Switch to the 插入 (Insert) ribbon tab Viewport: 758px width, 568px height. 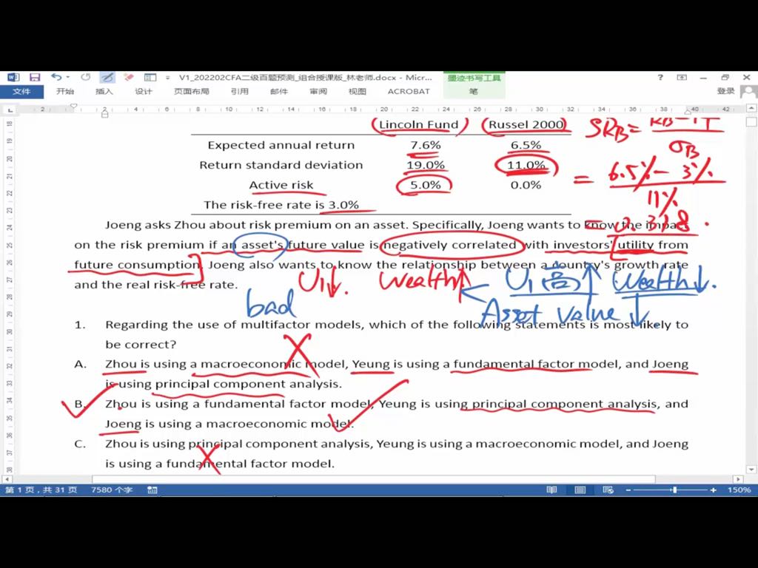[x=104, y=92]
